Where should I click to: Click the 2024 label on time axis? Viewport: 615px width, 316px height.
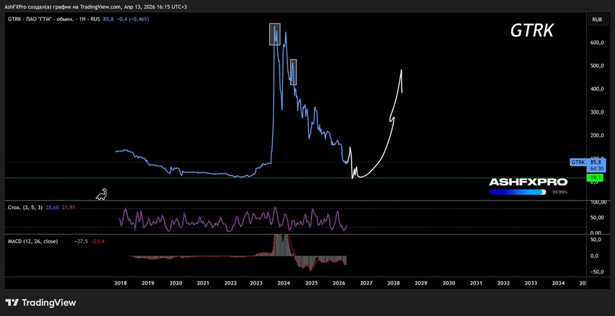(x=284, y=283)
